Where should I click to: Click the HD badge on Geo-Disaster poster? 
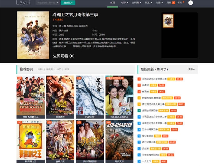pyautogui.click(x=108, y=122)
